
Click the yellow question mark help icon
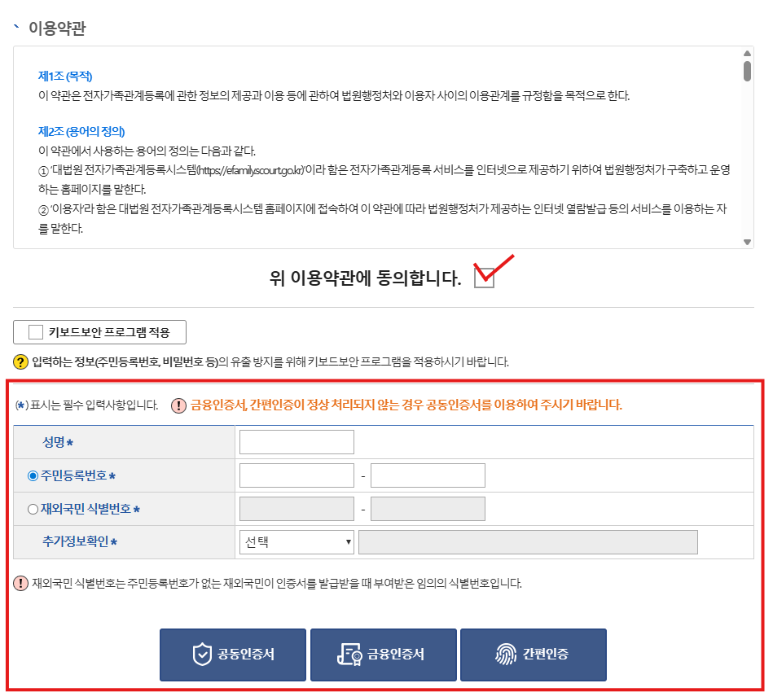pos(21,361)
